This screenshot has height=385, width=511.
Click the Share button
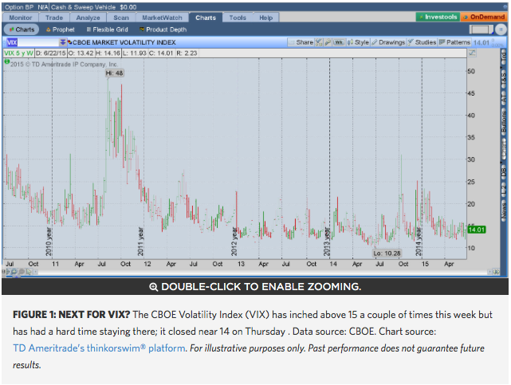tap(301, 42)
